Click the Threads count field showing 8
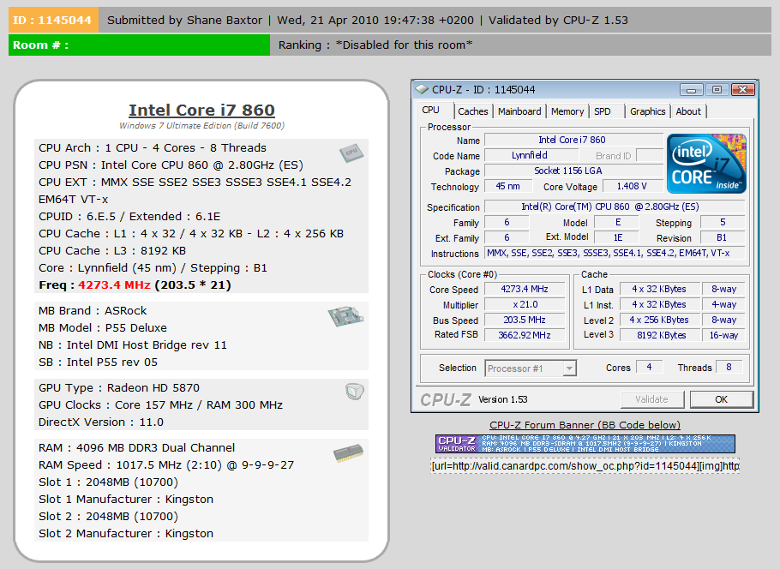This screenshot has width=780, height=569. [729, 367]
